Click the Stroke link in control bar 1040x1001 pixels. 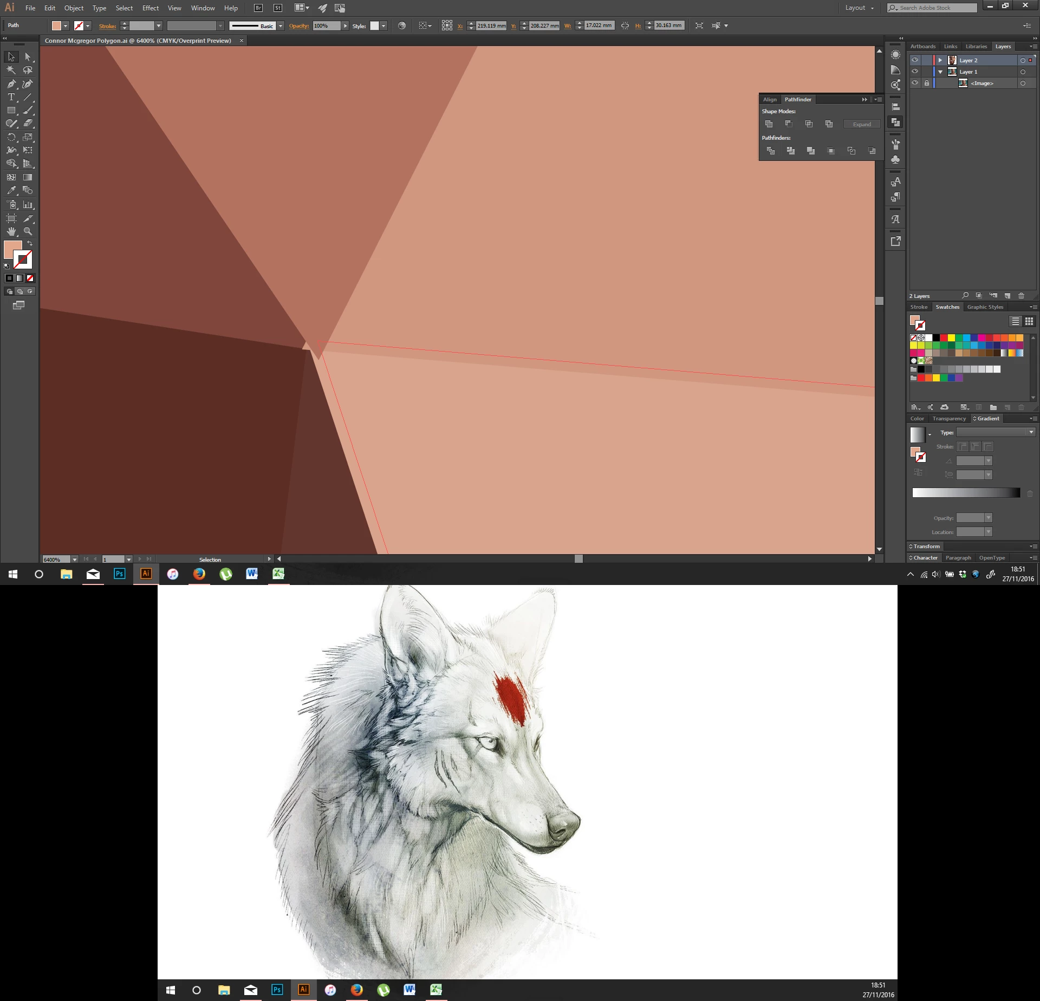coord(107,26)
